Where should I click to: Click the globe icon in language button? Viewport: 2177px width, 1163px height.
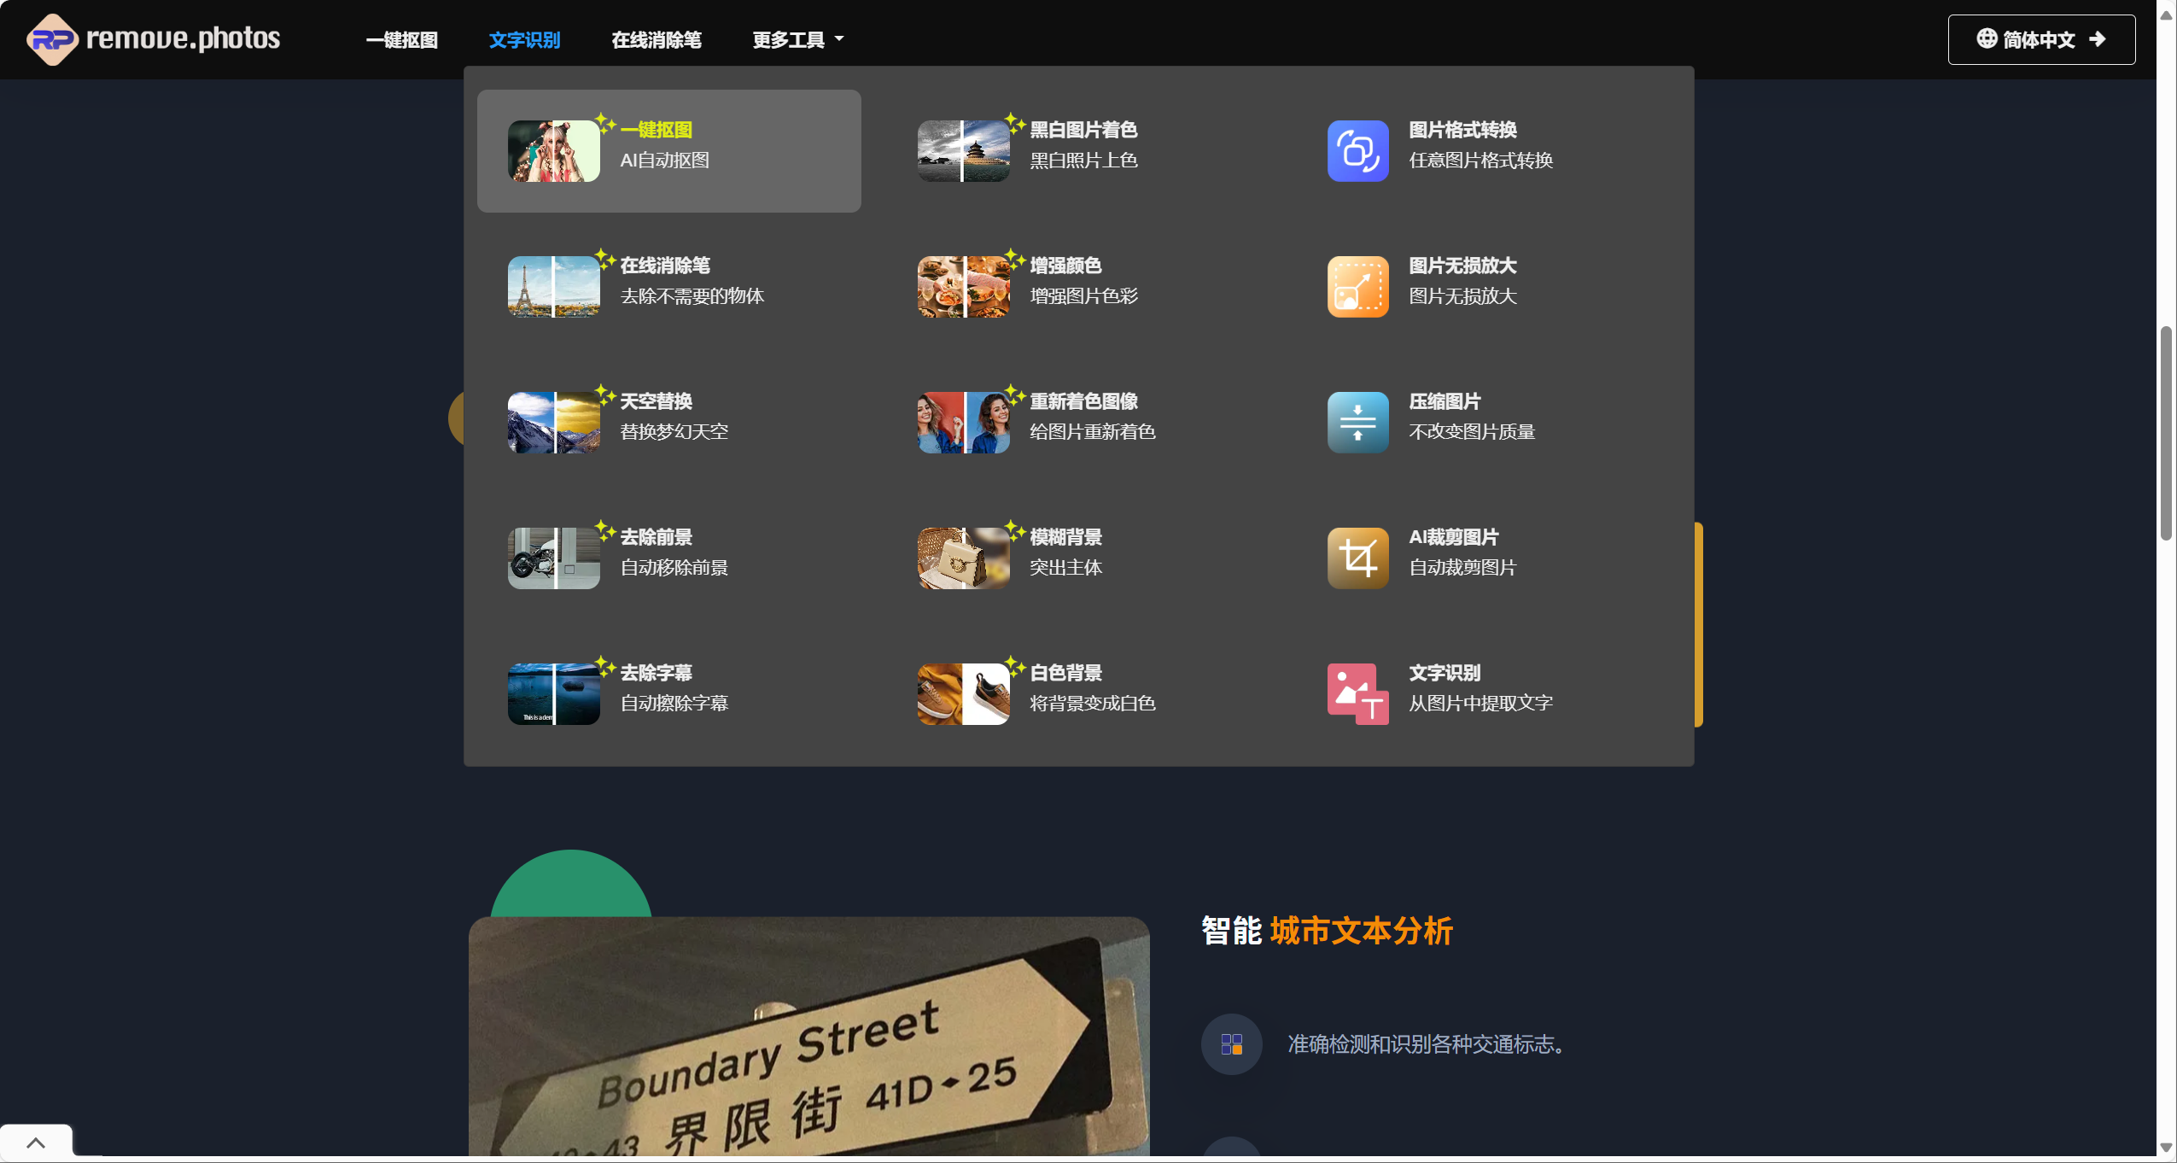1987,38
